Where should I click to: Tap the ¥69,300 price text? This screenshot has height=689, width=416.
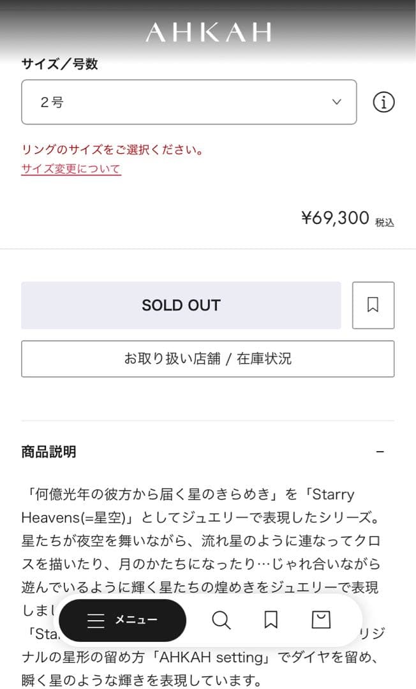(x=335, y=218)
